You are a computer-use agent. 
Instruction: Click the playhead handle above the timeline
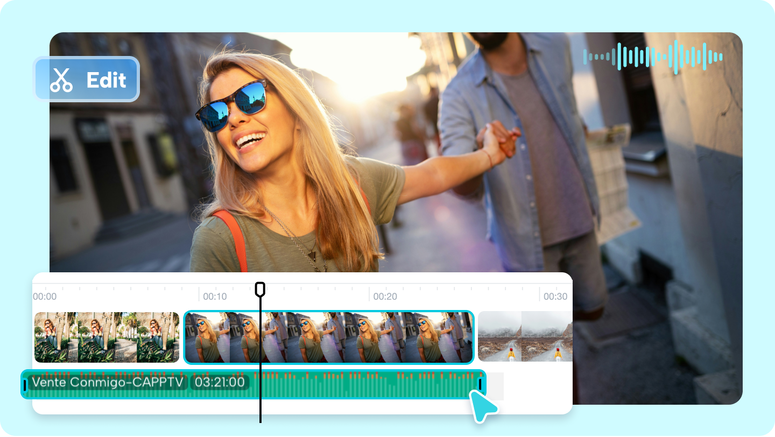[261, 288]
